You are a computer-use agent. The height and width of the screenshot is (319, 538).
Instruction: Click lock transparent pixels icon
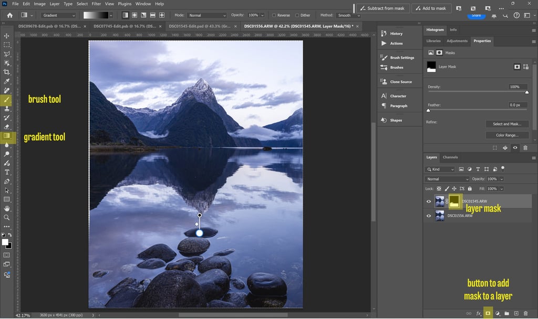tap(439, 188)
